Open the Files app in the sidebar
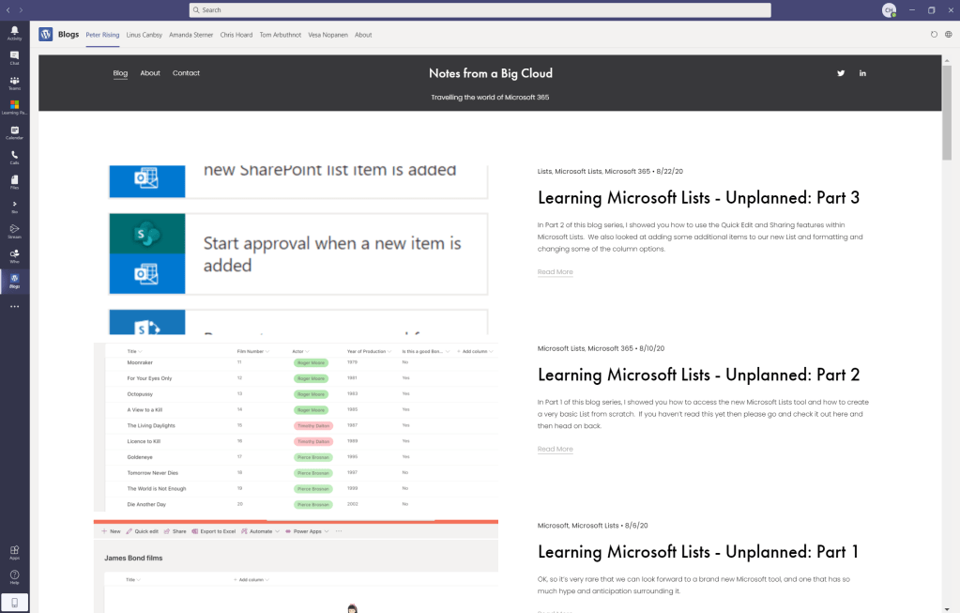This screenshot has width=960, height=613. [x=14, y=181]
